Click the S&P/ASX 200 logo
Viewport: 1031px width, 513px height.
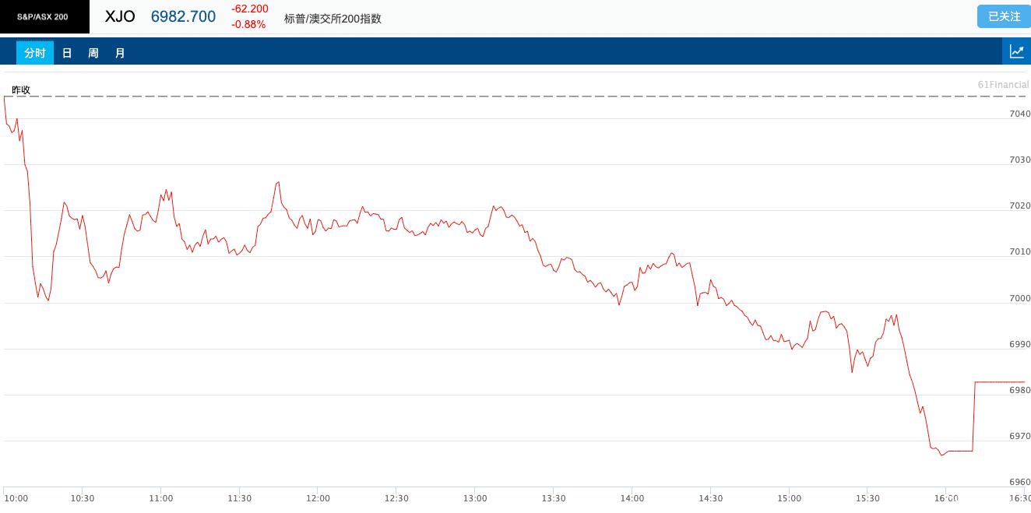[x=44, y=16]
